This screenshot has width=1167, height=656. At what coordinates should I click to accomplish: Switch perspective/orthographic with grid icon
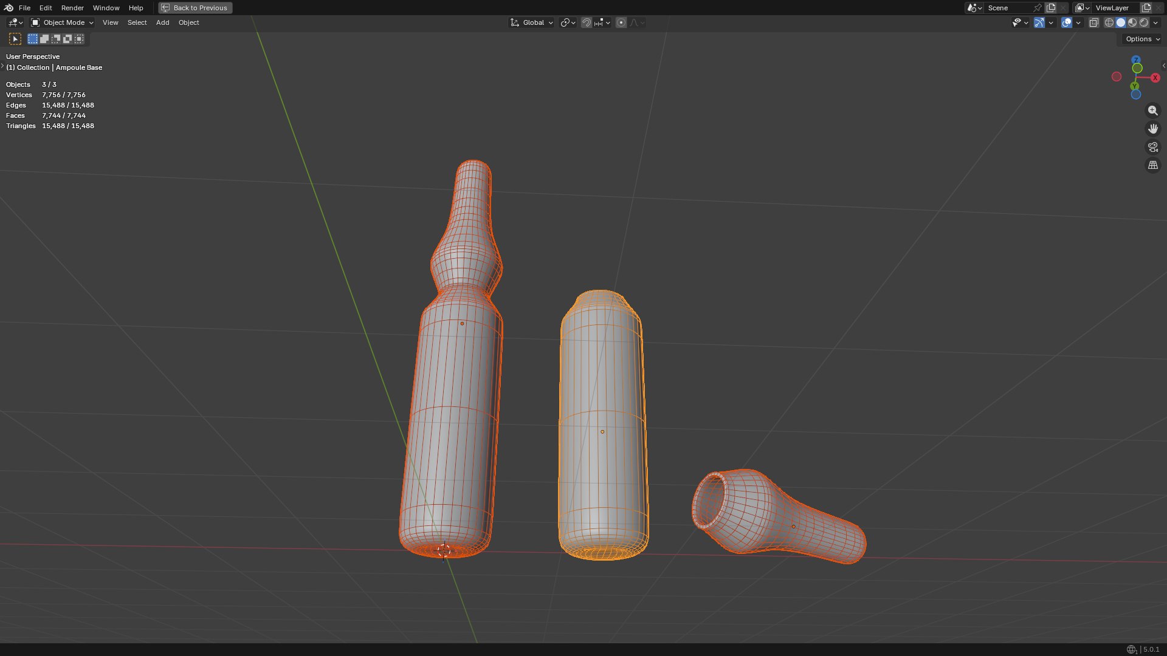1152,165
